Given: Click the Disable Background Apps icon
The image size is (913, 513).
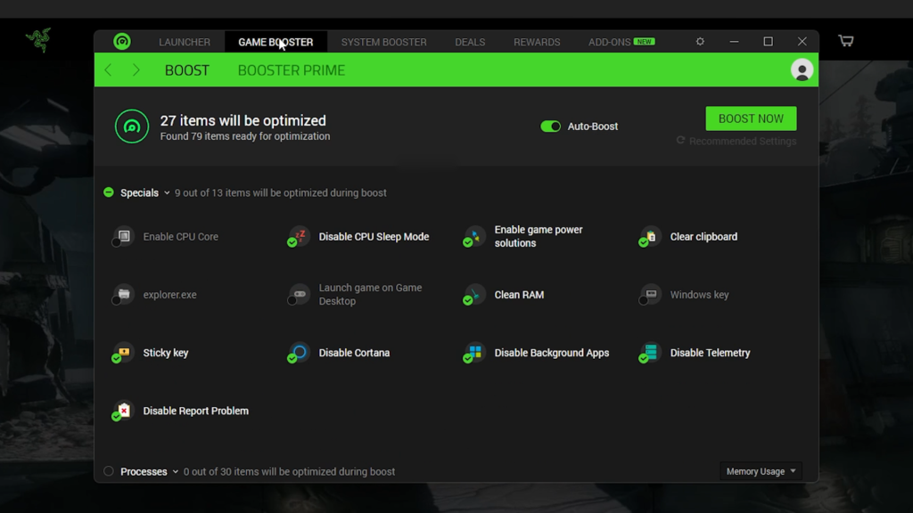Looking at the screenshot, I should coord(474,353).
